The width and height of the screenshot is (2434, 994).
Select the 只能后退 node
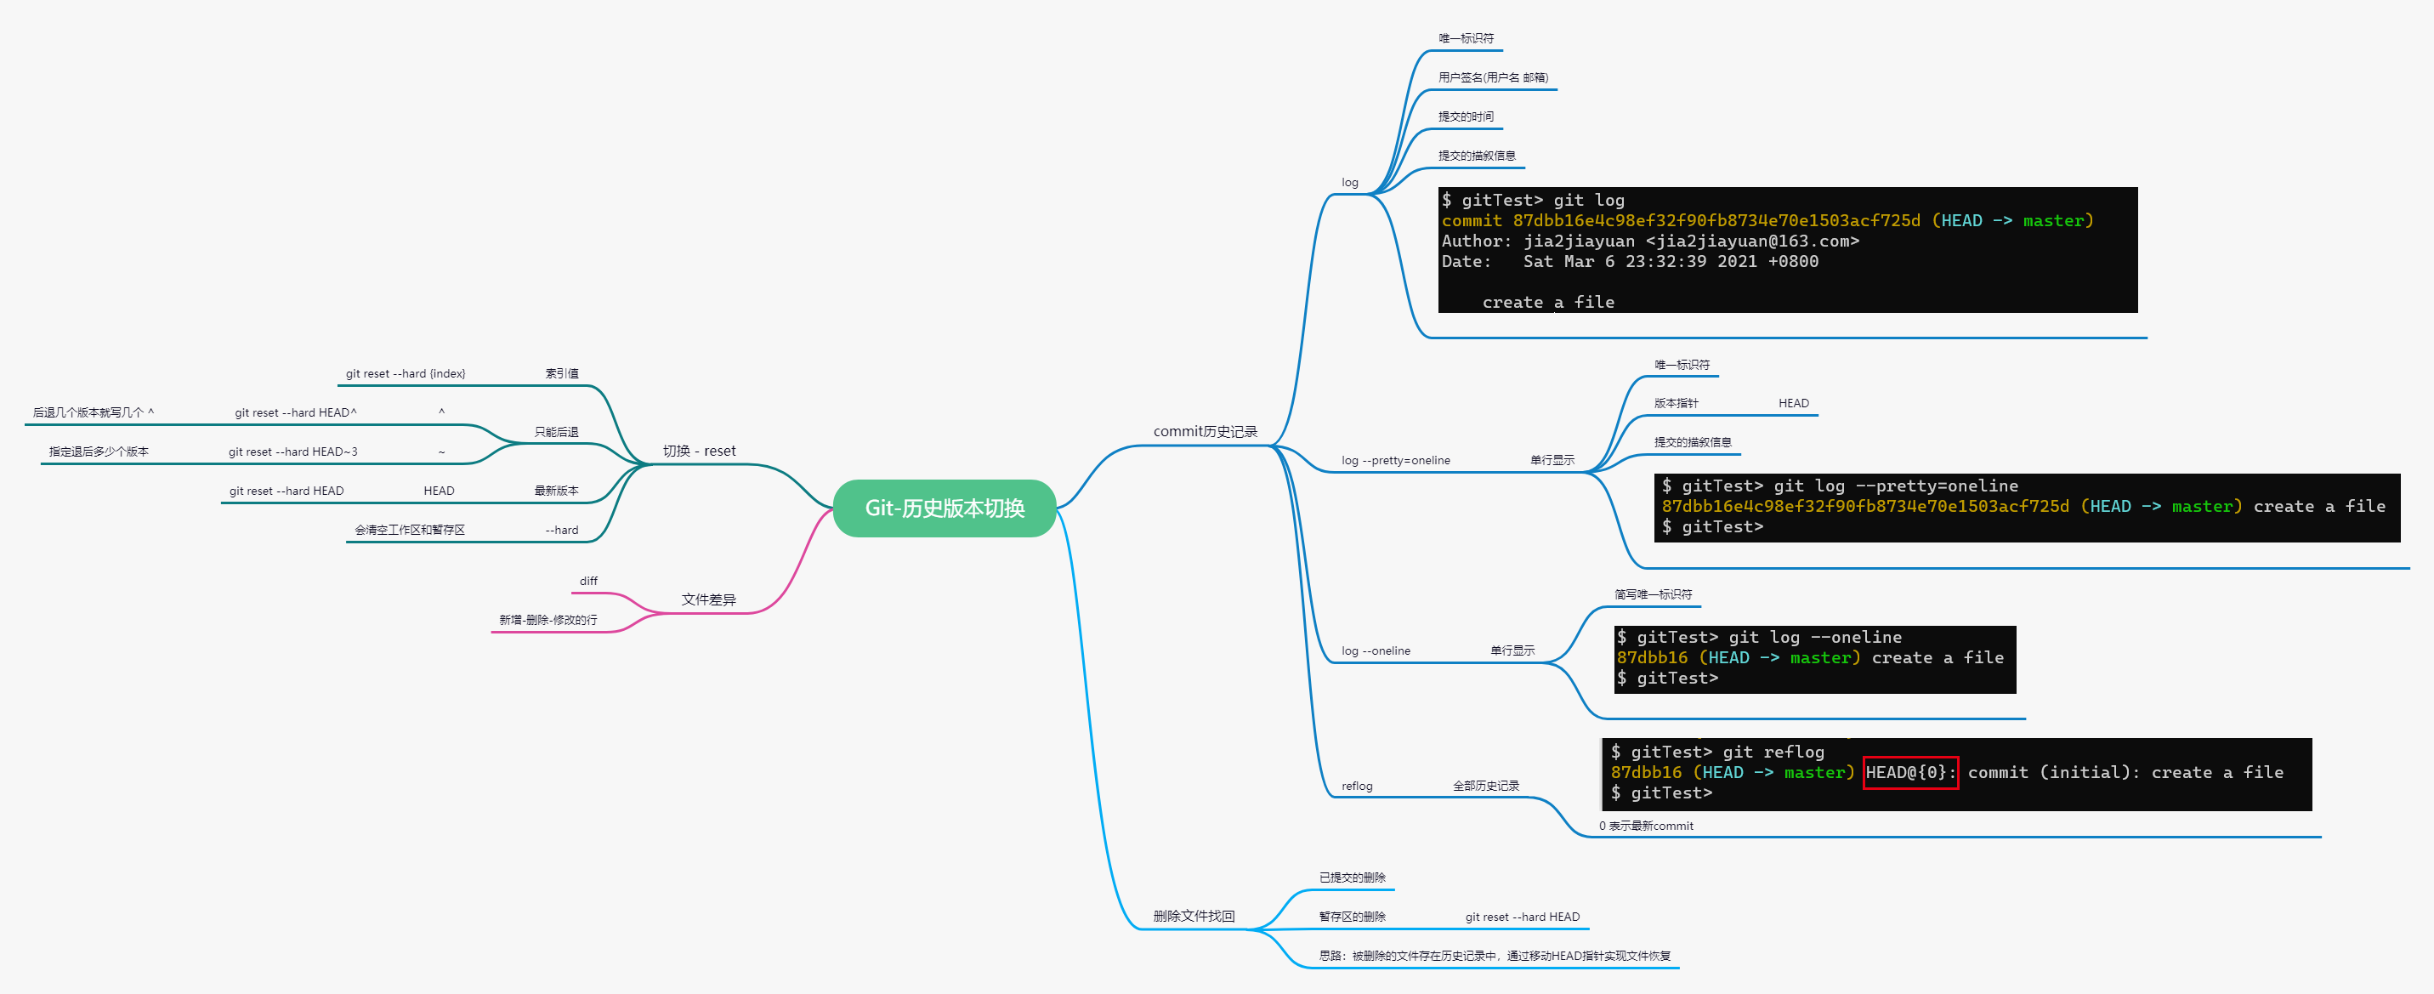tap(556, 432)
